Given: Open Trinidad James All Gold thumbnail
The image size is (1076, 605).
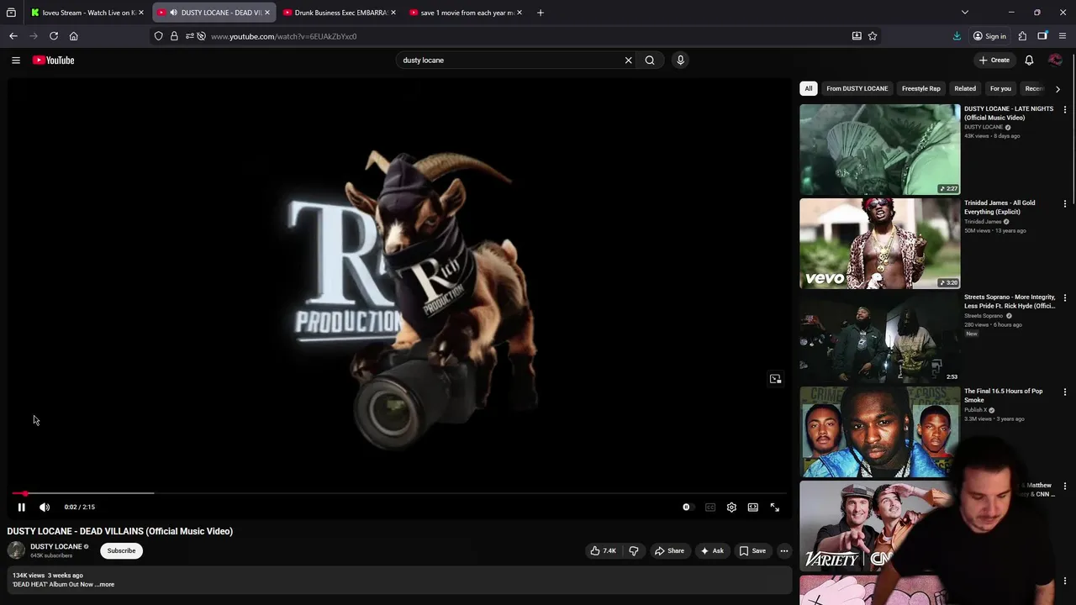Looking at the screenshot, I should [x=879, y=244].
